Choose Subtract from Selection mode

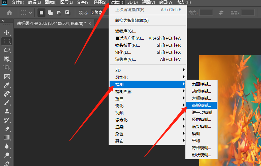coord(59,13)
